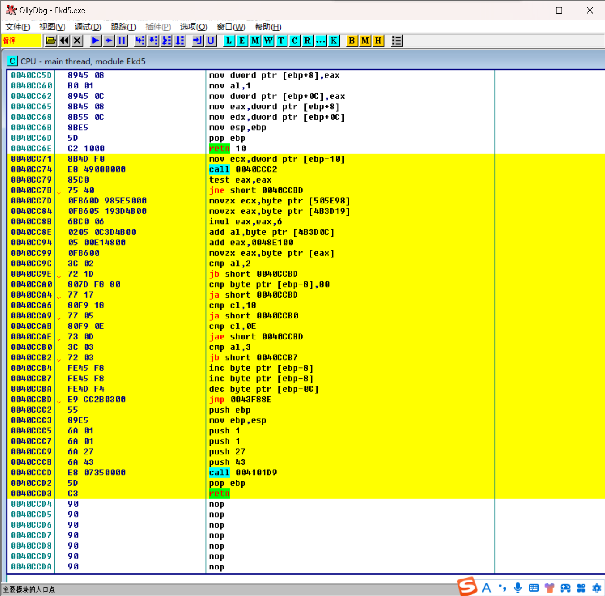Show Executable modules (E button)
The image size is (605, 596).
(242, 41)
